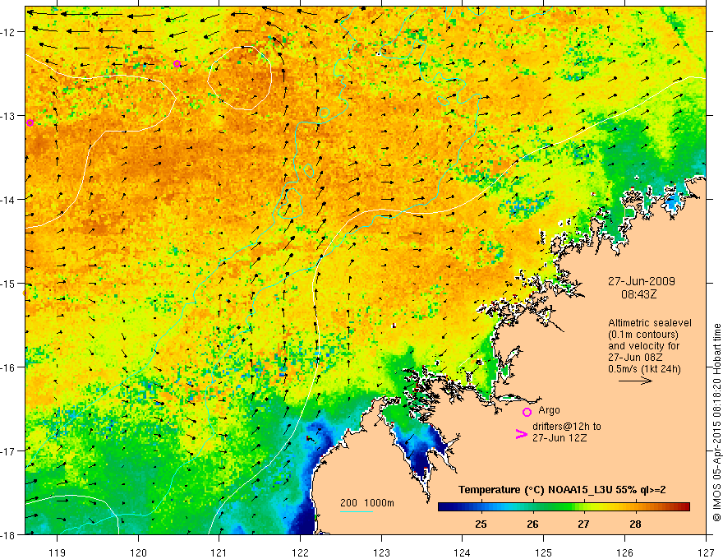Click the "27-Jun-2009" date text
Image resolution: width=723 pixels, height=559 pixels.
coord(642,281)
